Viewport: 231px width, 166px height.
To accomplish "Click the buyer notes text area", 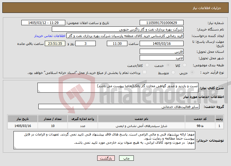I will (104, 140).
